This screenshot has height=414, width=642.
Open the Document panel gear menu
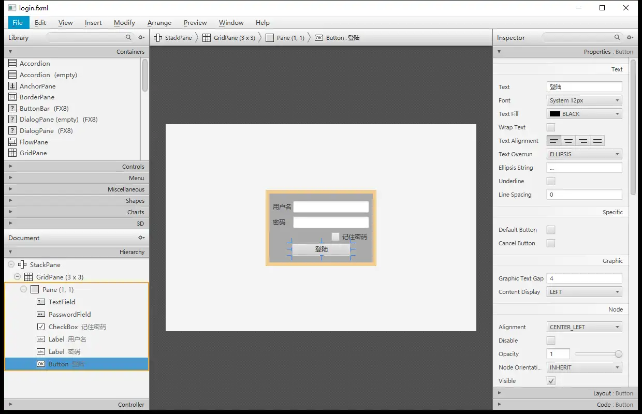click(141, 238)
